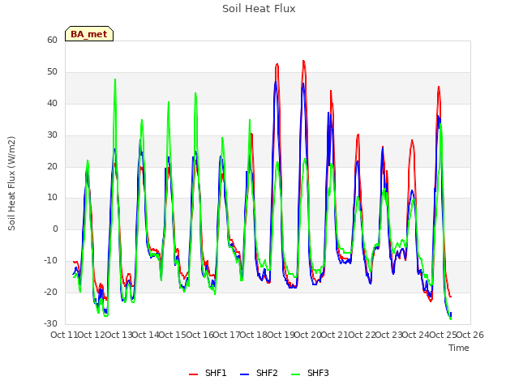Toggle the SHF3 legend entry
The height and width of the screenshot is (389, 519).
[x=310, y=373]
